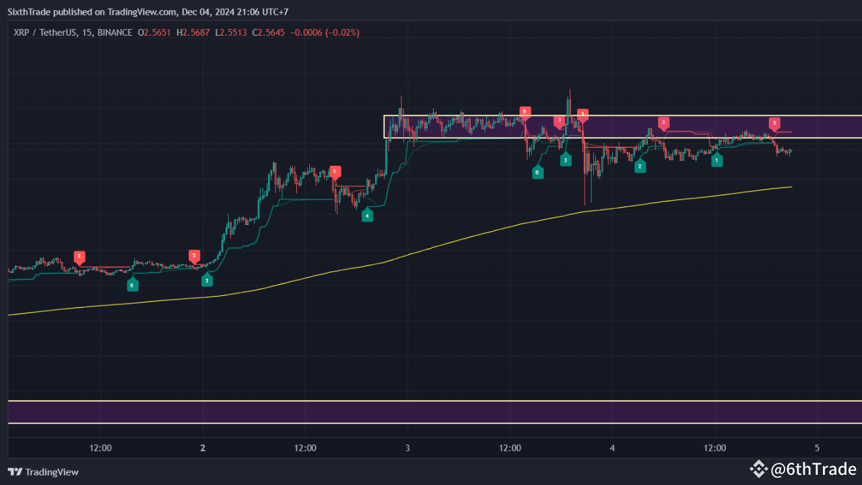Click the red marker 2 in the left flat range
The height and width of the screenshot is (485, 862).
tap(78, 256)
